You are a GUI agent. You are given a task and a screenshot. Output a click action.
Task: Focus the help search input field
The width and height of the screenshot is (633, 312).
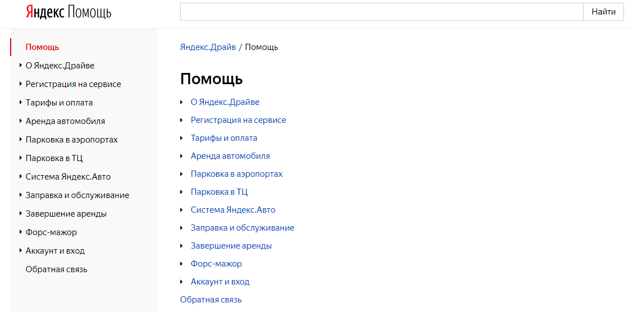point(382,12)
